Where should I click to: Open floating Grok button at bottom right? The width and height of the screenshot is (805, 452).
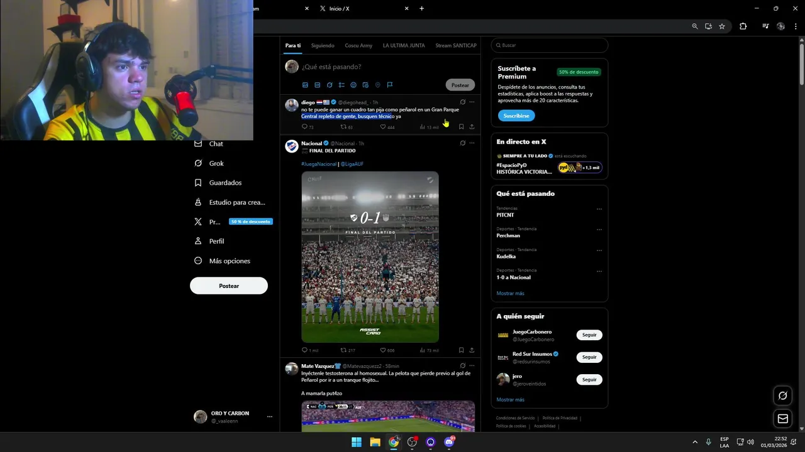pyautogui.click(x=782, y=395)
